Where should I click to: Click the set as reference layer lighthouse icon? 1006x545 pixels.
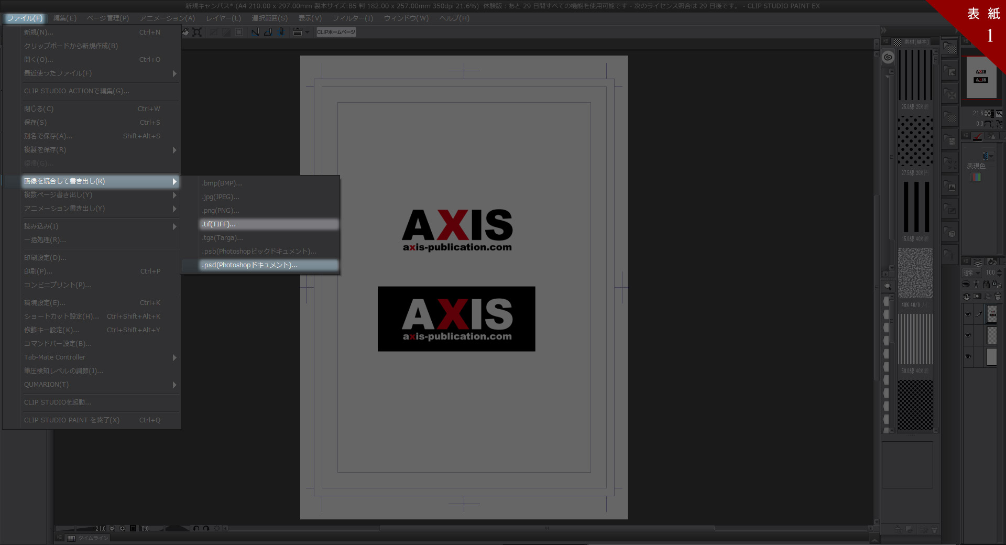976,284
